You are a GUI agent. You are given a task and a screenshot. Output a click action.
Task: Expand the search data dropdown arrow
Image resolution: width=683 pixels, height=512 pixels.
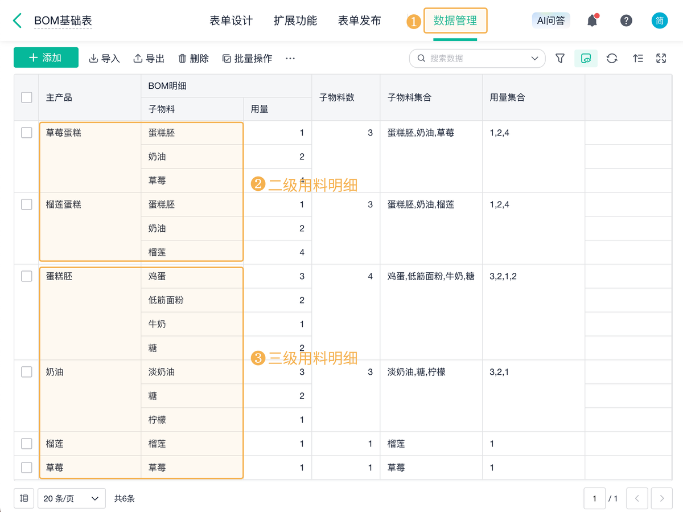point(534,58)
